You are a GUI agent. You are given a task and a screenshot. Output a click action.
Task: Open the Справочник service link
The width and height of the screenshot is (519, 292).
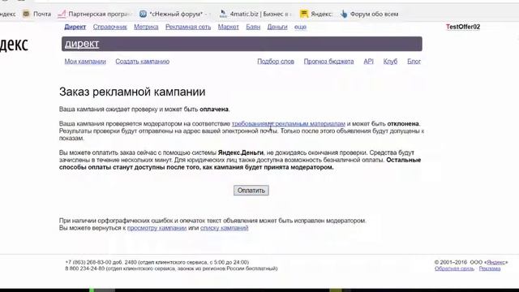[110, 27]
